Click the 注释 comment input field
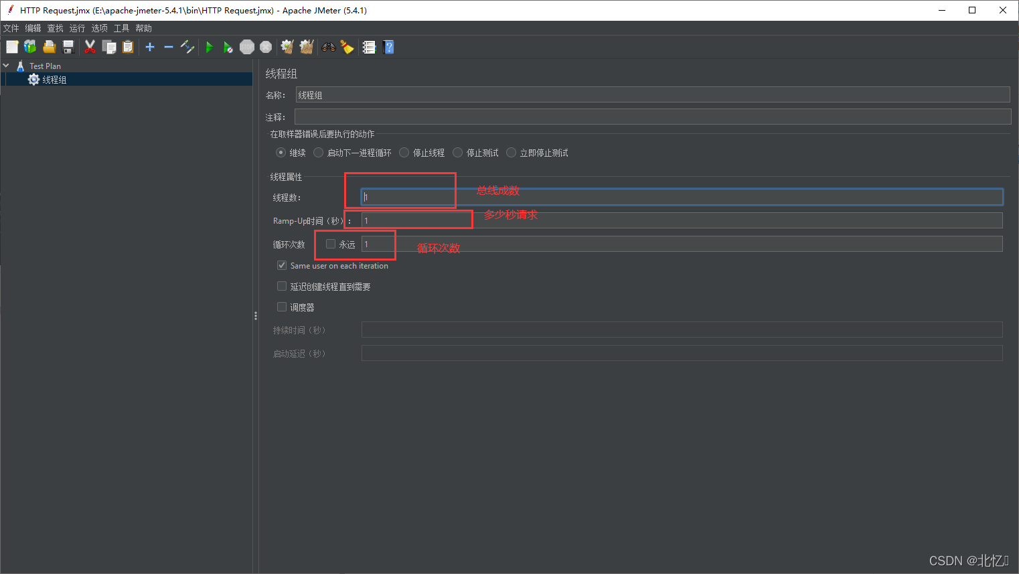 click(x=653, y=117)
